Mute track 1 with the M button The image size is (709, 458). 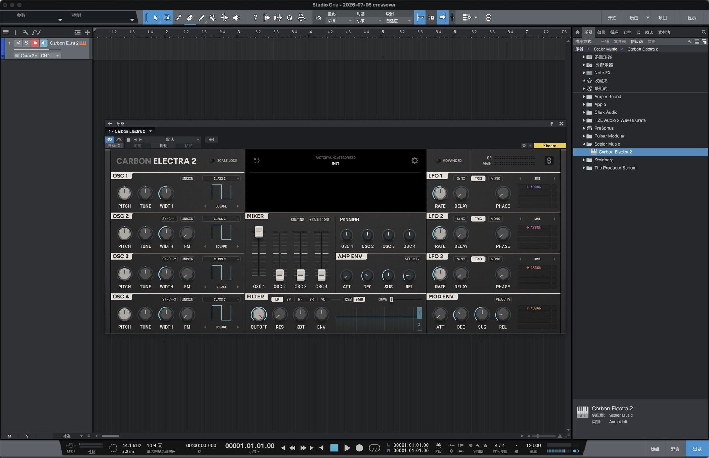[x=18, y=43]
